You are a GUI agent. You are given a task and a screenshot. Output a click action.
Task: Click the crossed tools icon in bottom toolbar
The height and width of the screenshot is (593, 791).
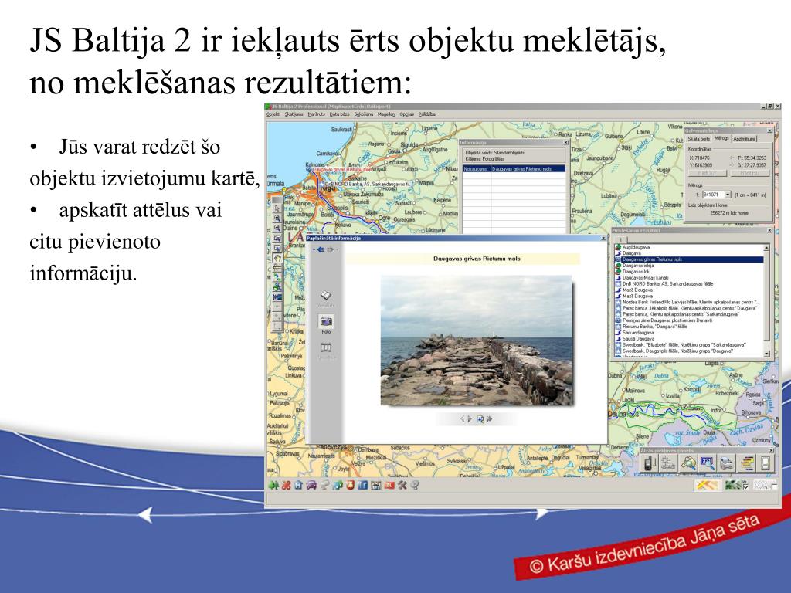(402, 485)
